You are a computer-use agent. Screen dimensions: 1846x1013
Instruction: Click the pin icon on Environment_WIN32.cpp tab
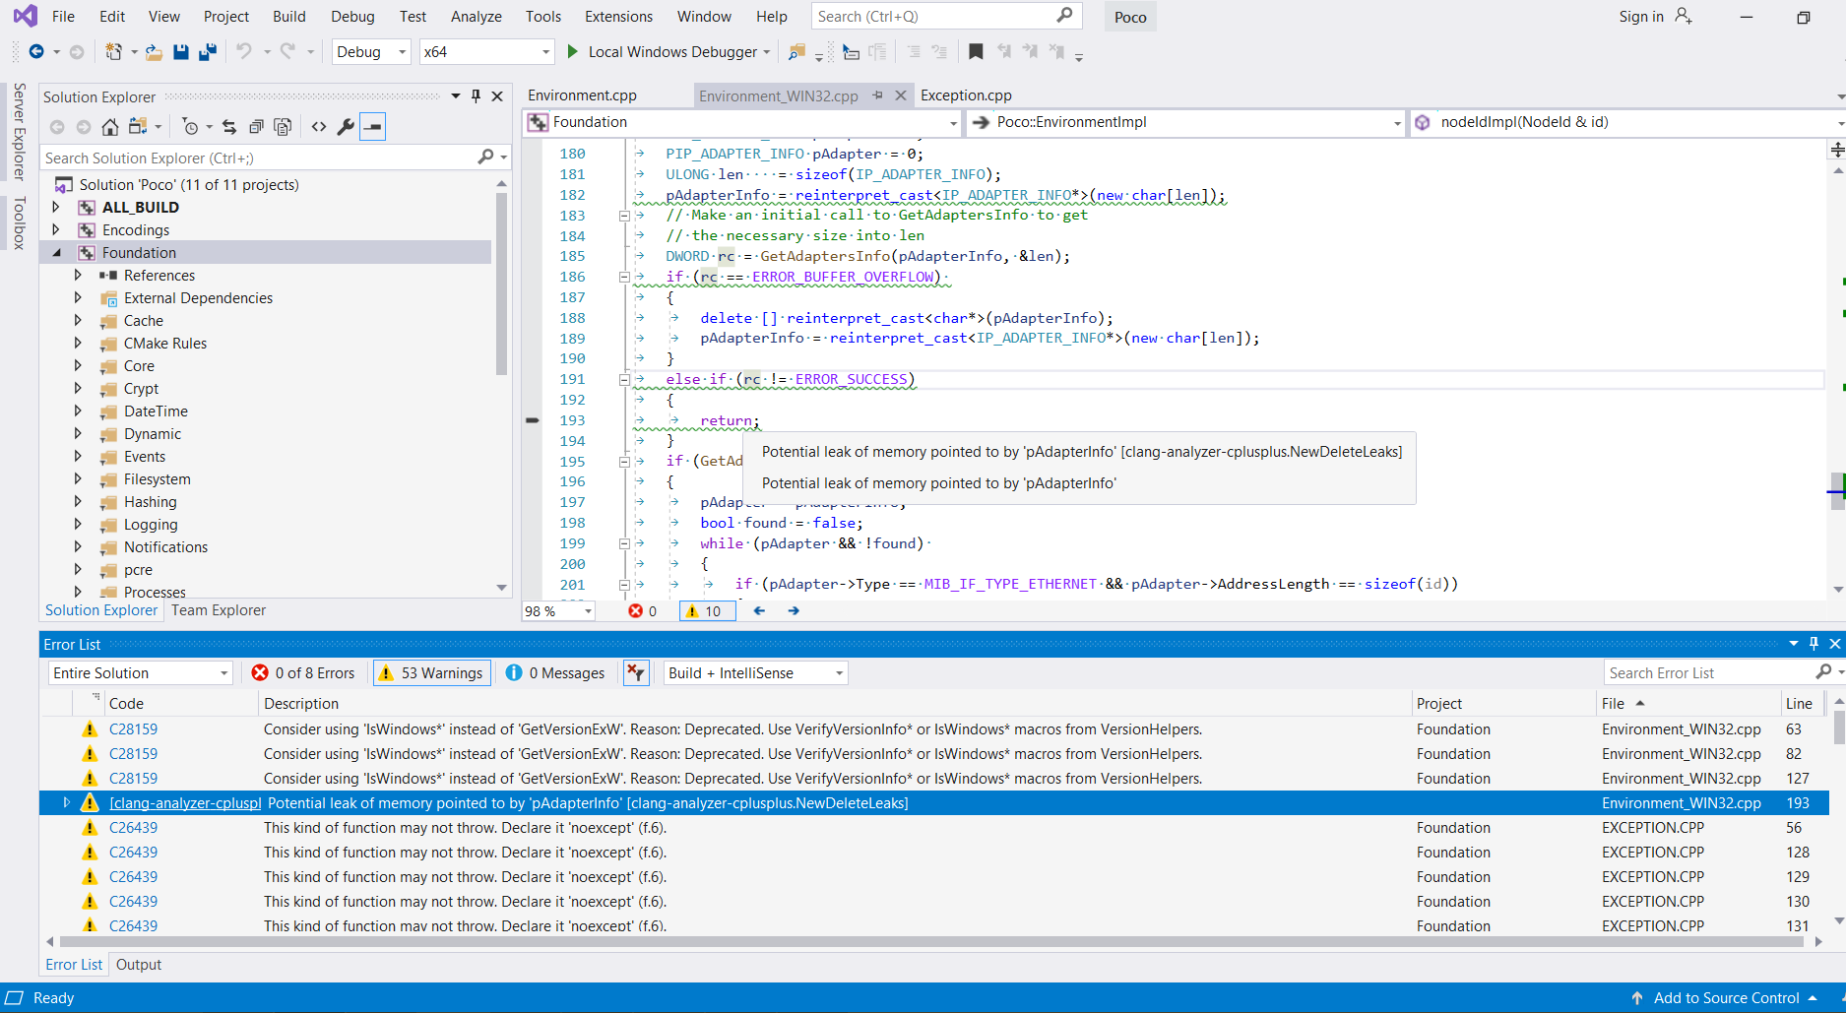(877, 95)
